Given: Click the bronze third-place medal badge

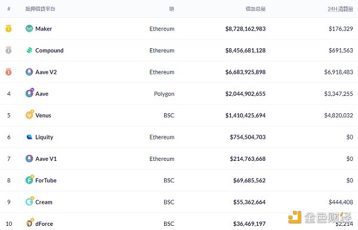Looking at the screenshot, I should [x=8, y=72].
